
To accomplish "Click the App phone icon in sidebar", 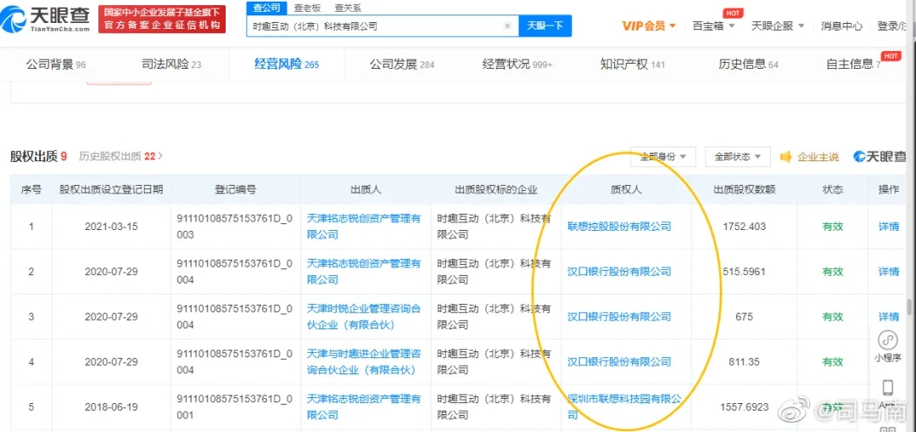I will click(x=888, y=389).
